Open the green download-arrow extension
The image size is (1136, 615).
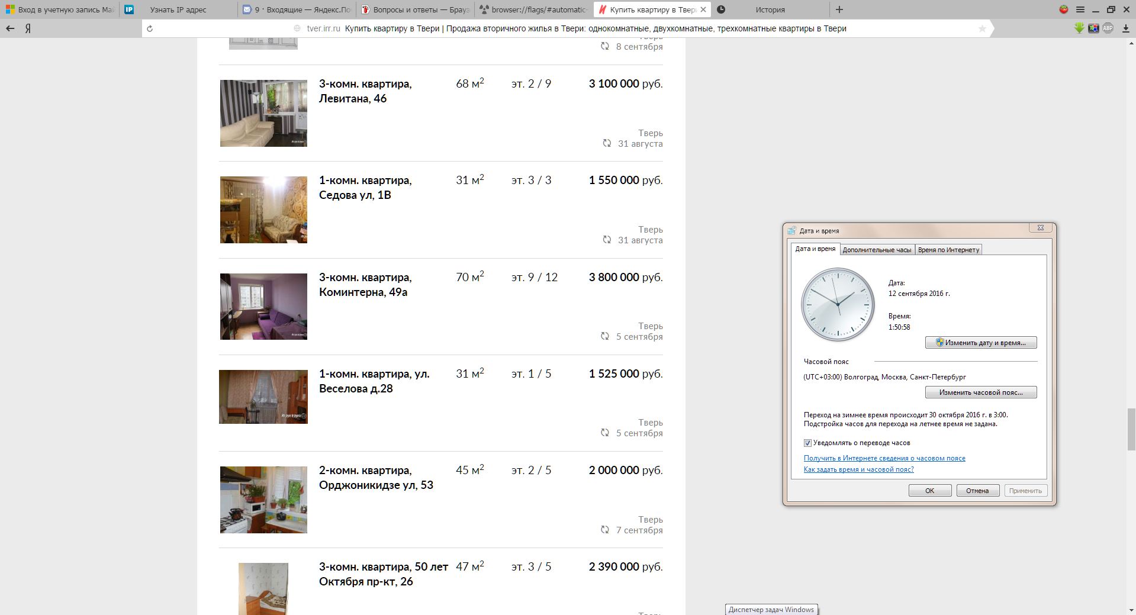click(1079, 28)
